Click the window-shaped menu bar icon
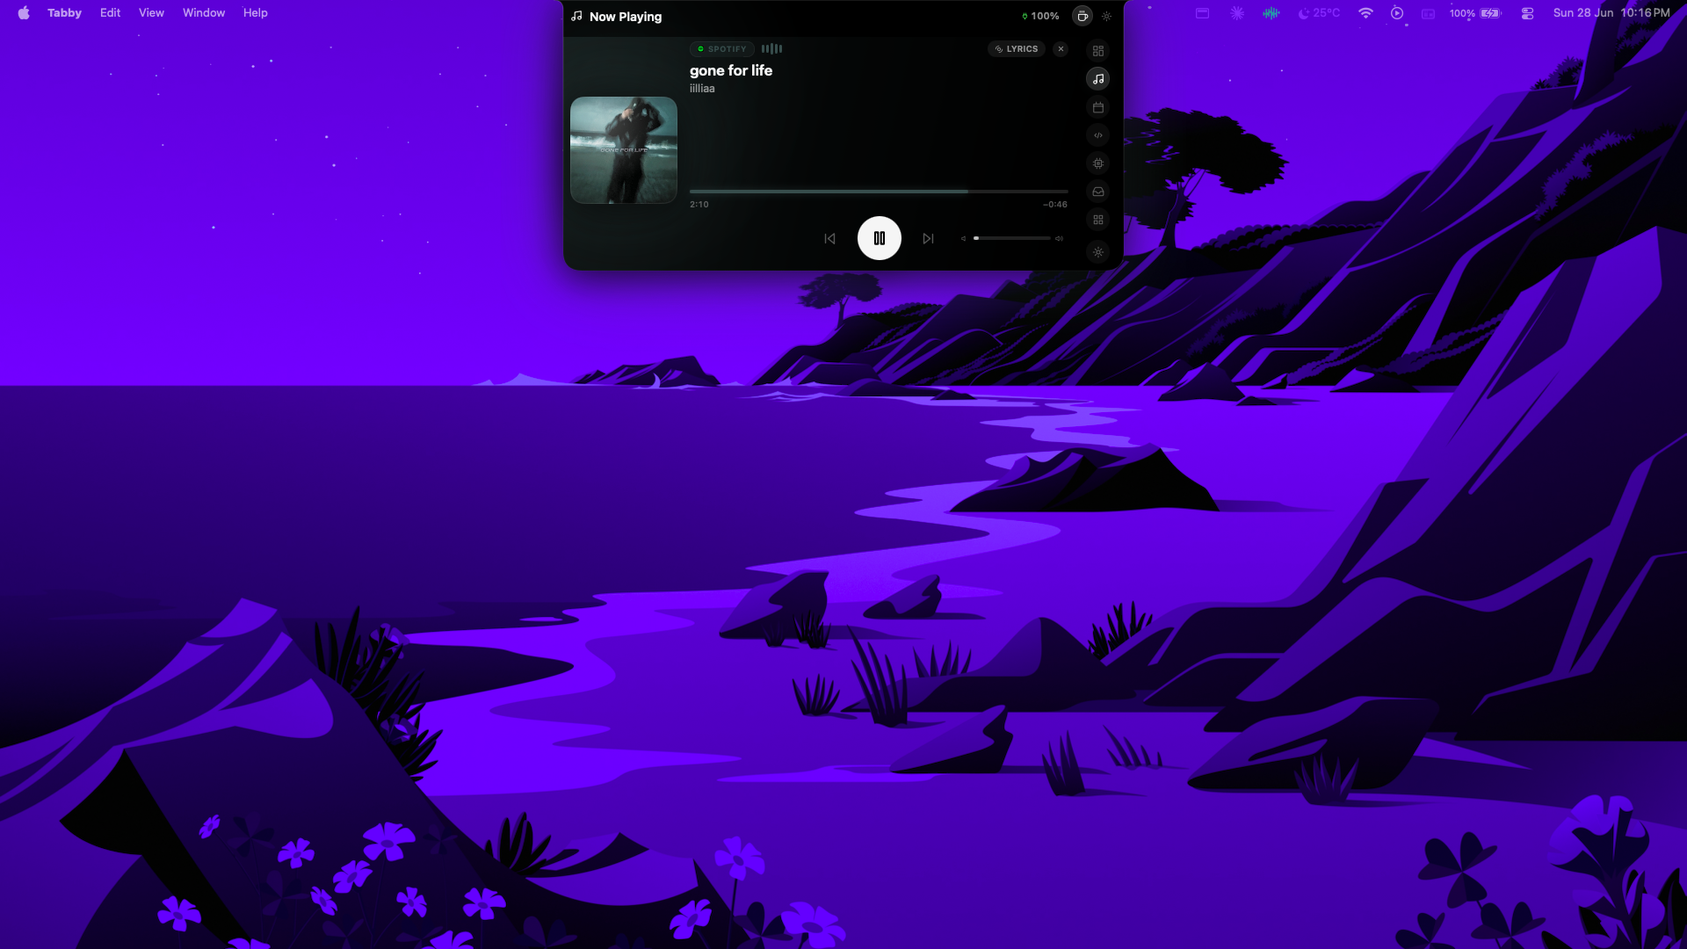1687x949 pixels. point(1203,13)
